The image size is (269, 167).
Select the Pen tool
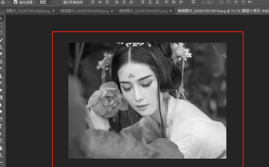(1, 119)
